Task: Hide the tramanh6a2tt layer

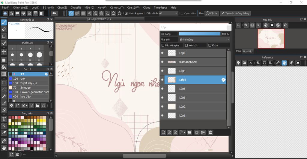Action: (x=162, y=62)
